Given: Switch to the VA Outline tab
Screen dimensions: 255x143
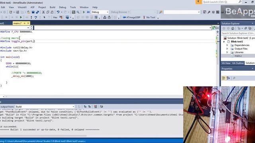Looking at the screenshot, I should click(238, 63).
